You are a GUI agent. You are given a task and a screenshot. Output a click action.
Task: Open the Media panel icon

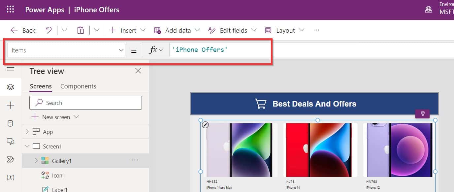click(11, 142)
